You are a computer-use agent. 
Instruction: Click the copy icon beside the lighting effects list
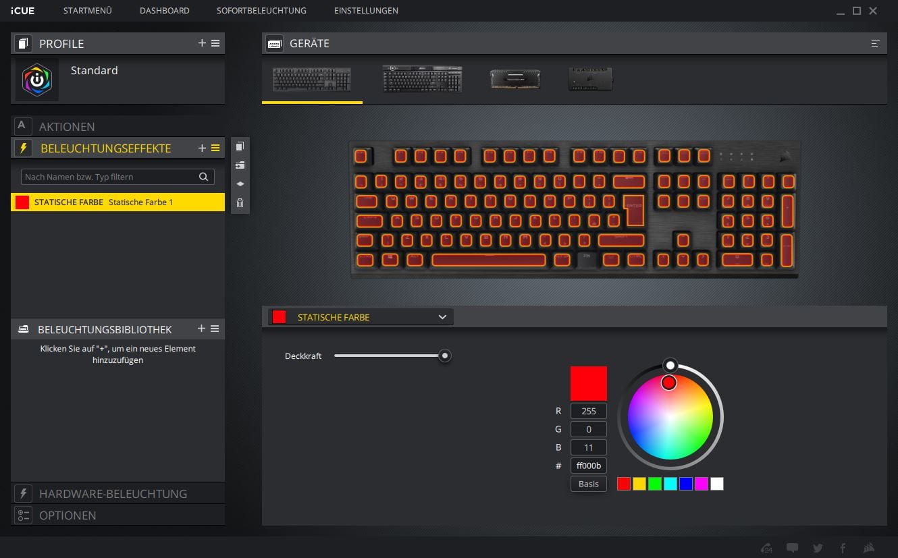coord(240,146)
